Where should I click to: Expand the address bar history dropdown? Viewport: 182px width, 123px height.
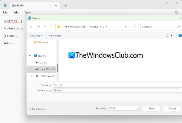126,27
